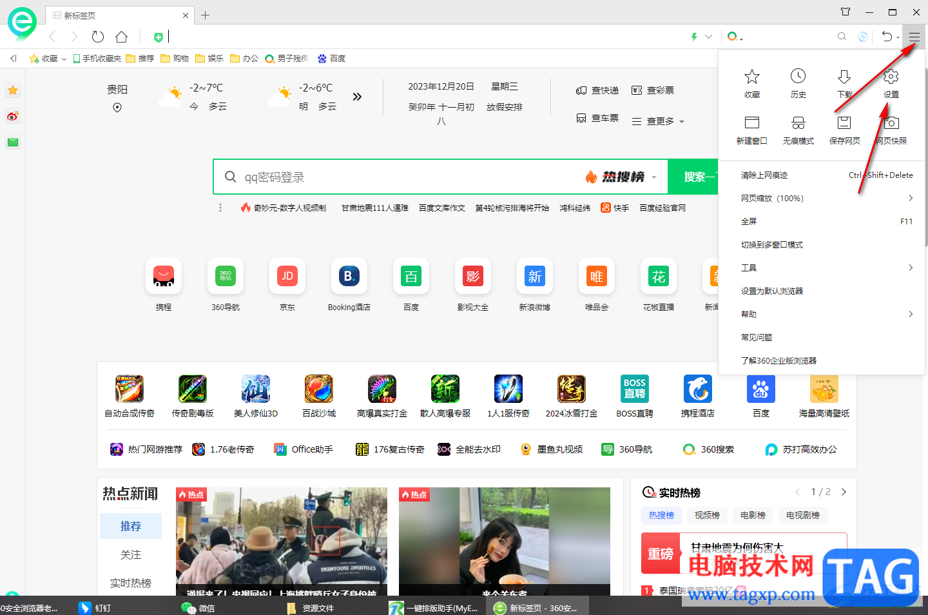Open the Weibo sidebar icon
This screenshot has height=615, width=928.
click(x=13, y=116)
